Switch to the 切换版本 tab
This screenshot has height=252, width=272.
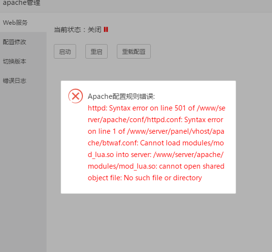tap(23, 62)
